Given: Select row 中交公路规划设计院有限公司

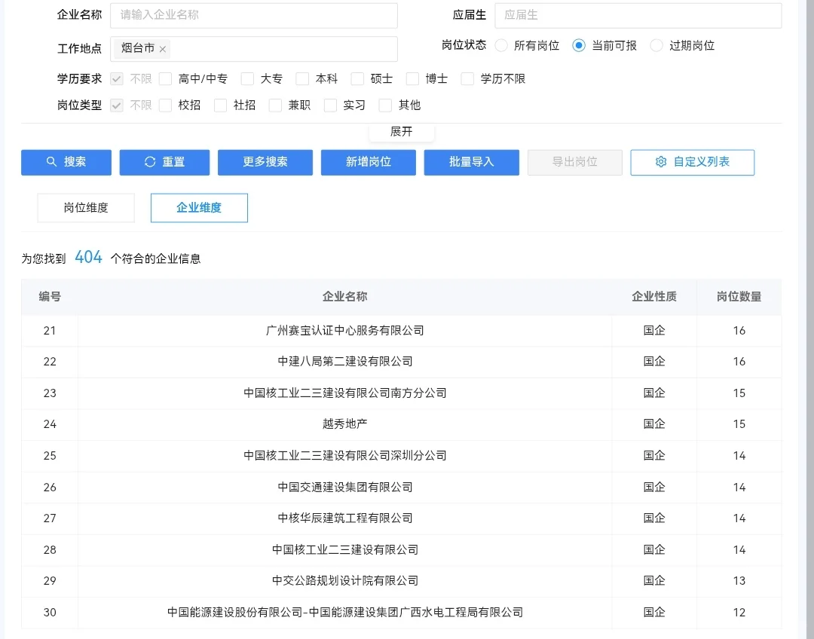Looking at the screenshot, I should click(x=401, y=581).
